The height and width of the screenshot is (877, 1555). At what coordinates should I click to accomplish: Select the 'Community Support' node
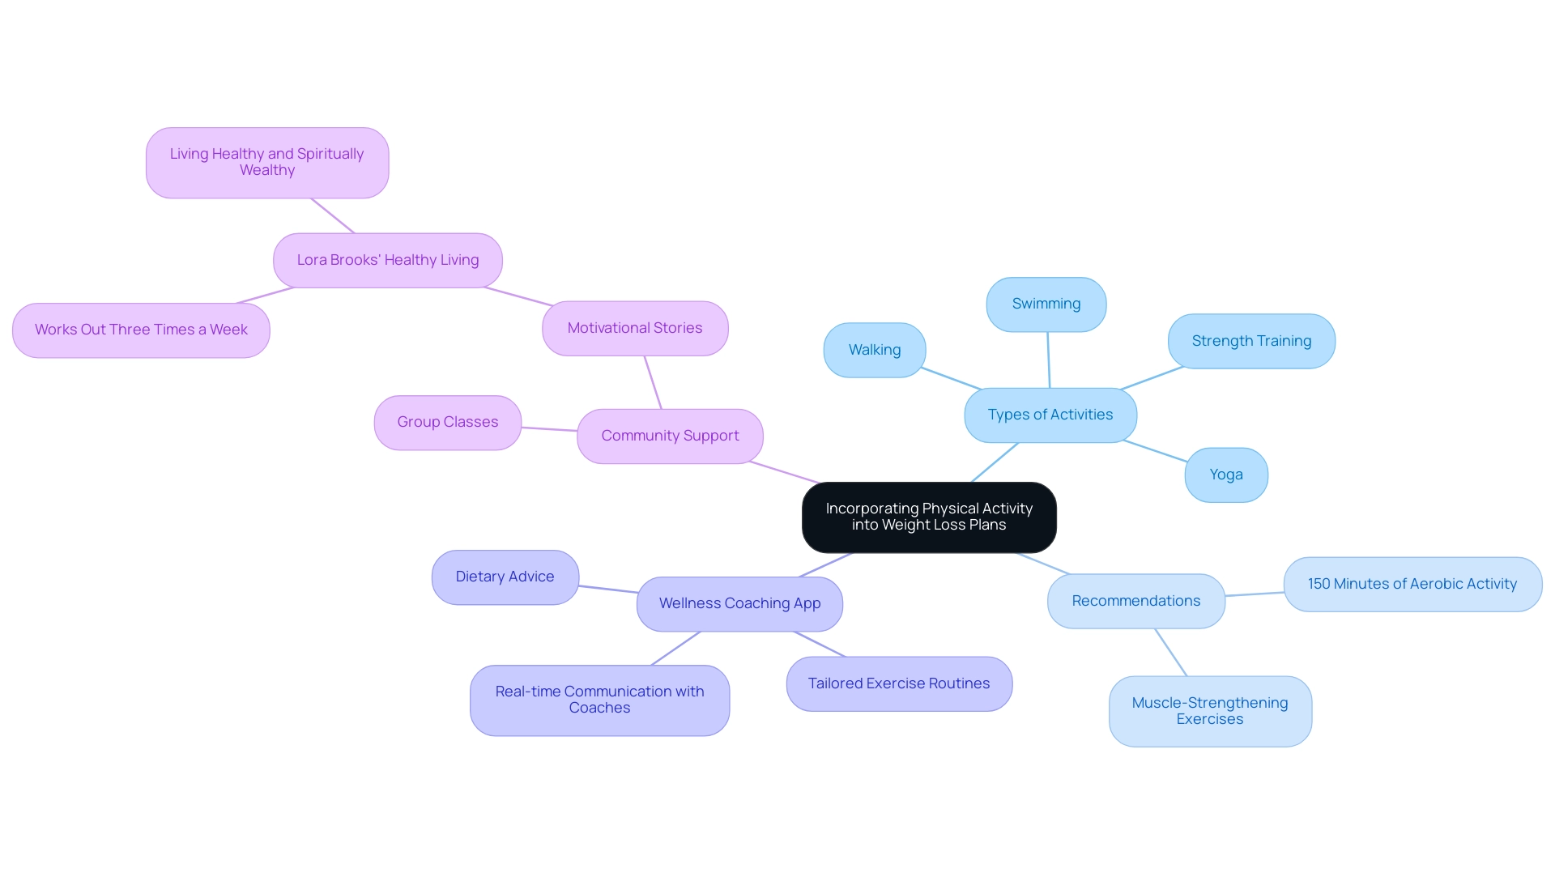670,435
